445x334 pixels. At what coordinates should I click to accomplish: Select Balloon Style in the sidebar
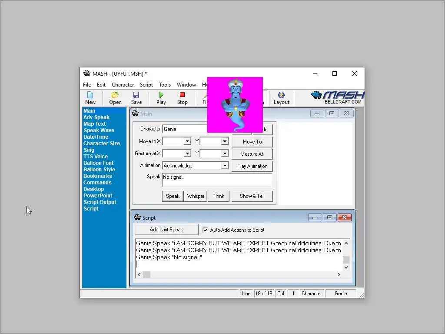(x=99, y=170)
